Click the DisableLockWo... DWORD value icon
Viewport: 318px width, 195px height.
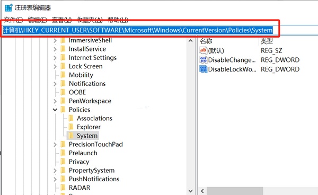[203, 69]
